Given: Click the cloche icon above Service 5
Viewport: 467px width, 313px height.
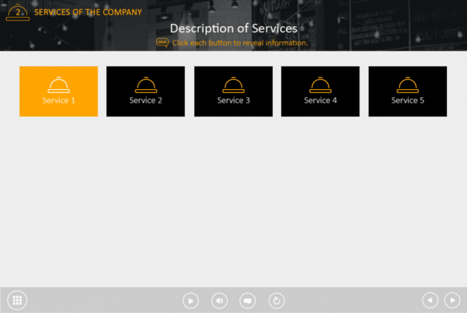Looking at the screenshot, I should [x=407, y=85].
